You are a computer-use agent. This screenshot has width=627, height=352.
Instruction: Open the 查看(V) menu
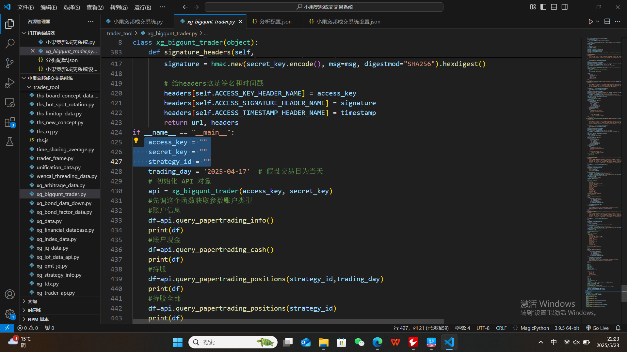[95, 7]
